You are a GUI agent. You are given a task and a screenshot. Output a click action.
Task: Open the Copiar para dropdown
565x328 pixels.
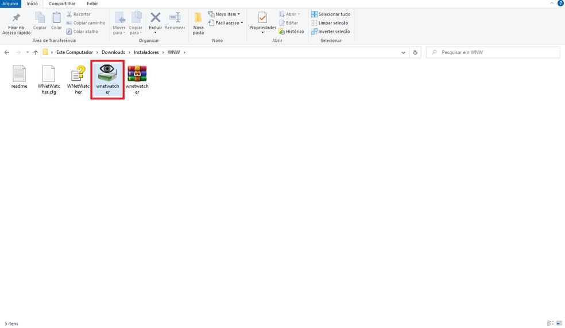tap(136, 24)
